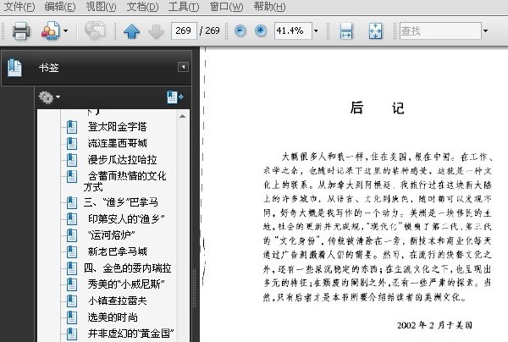Screen dimensions: 508x342
Task: Click bookmark icon beside 选美的时尚
Action: coord(72,317)
